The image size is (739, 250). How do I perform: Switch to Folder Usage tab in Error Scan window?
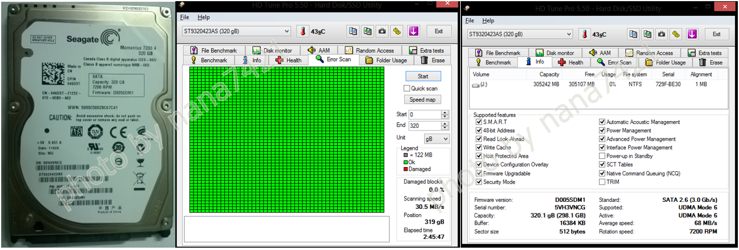tap(387, 60)
